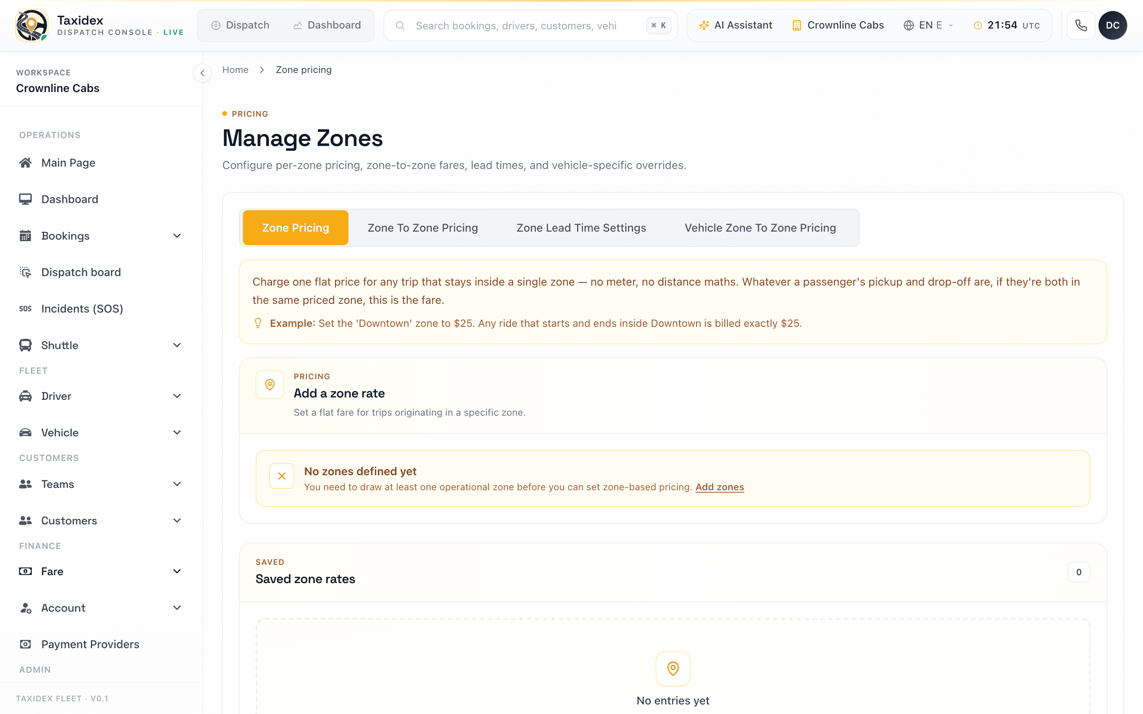Click the Teams people icon

point(25,484)
